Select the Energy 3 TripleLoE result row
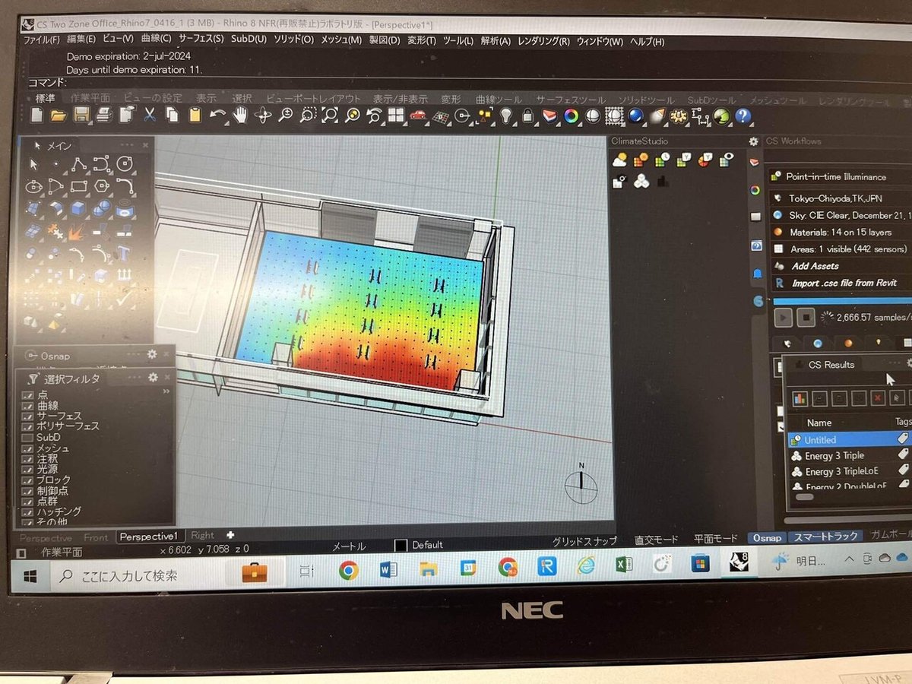The width and height of the screenshot is (912, 684). pyautogui.click(x=849, y=471)
